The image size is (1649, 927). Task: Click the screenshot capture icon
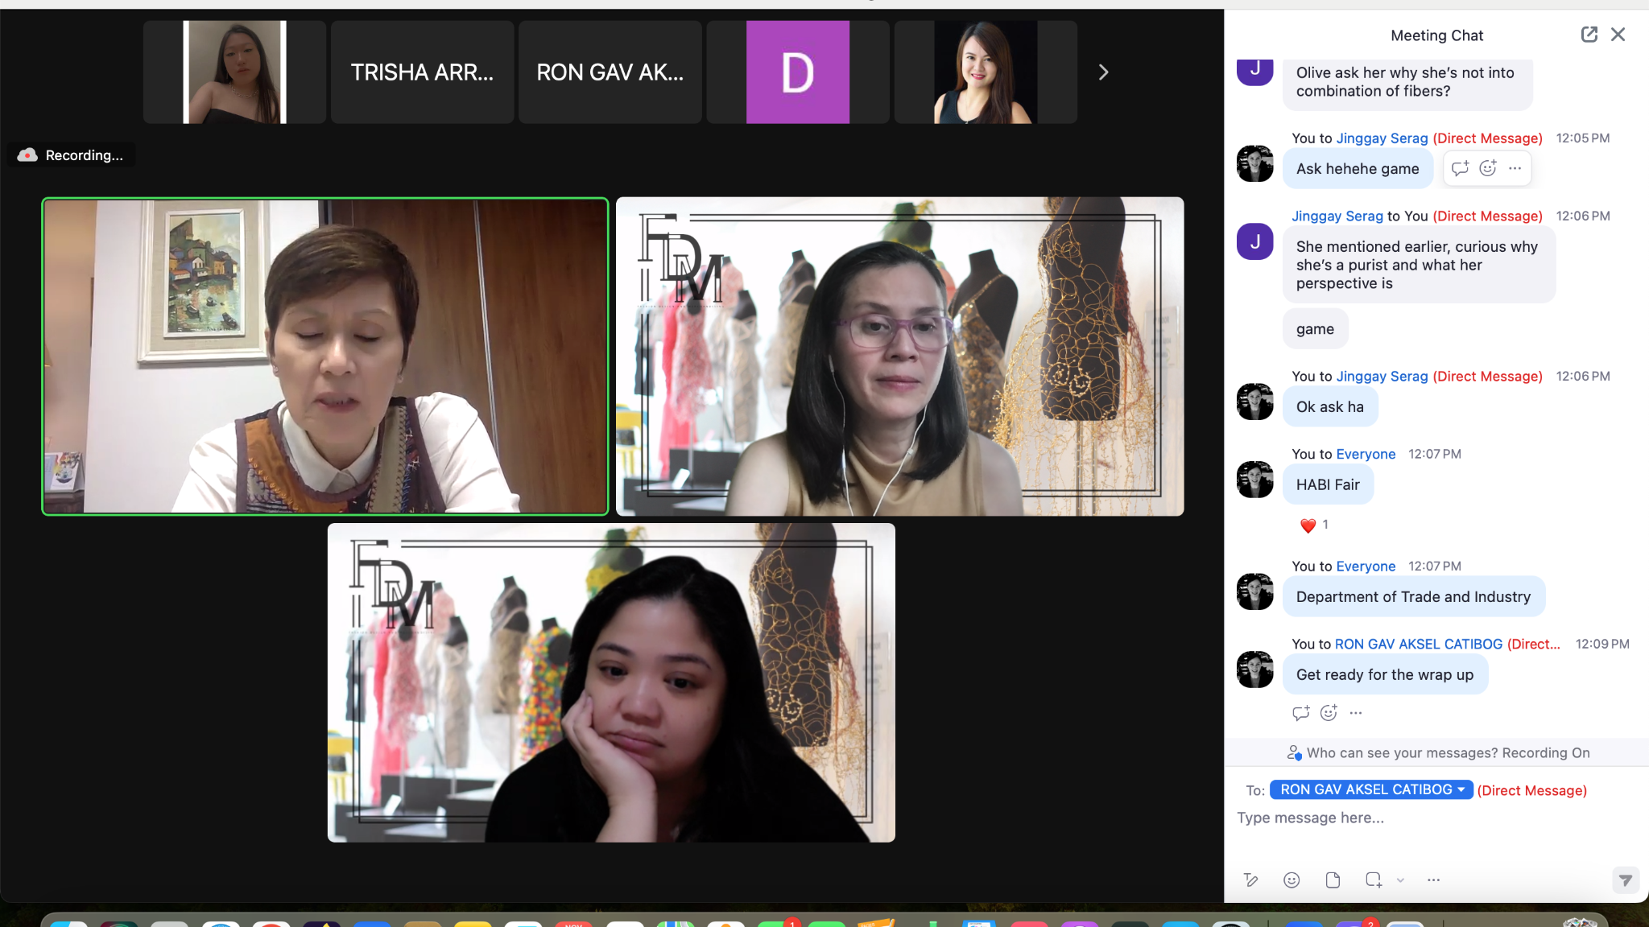click(x=1373, y=880)
